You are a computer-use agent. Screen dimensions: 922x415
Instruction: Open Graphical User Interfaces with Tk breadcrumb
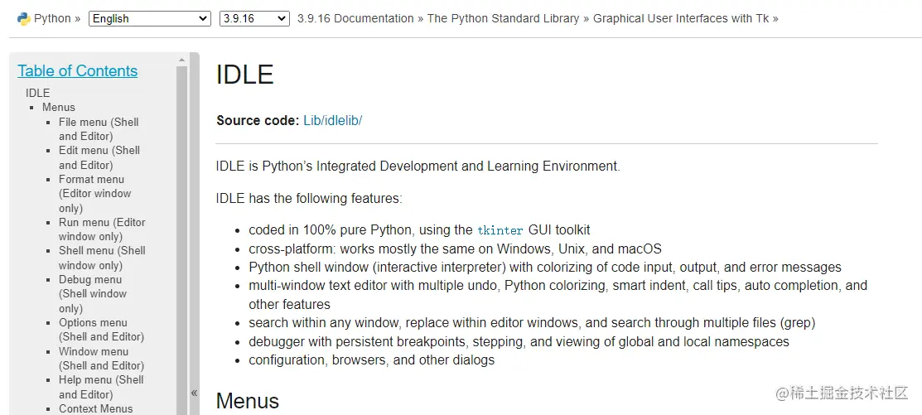click(x=681, y=18)
